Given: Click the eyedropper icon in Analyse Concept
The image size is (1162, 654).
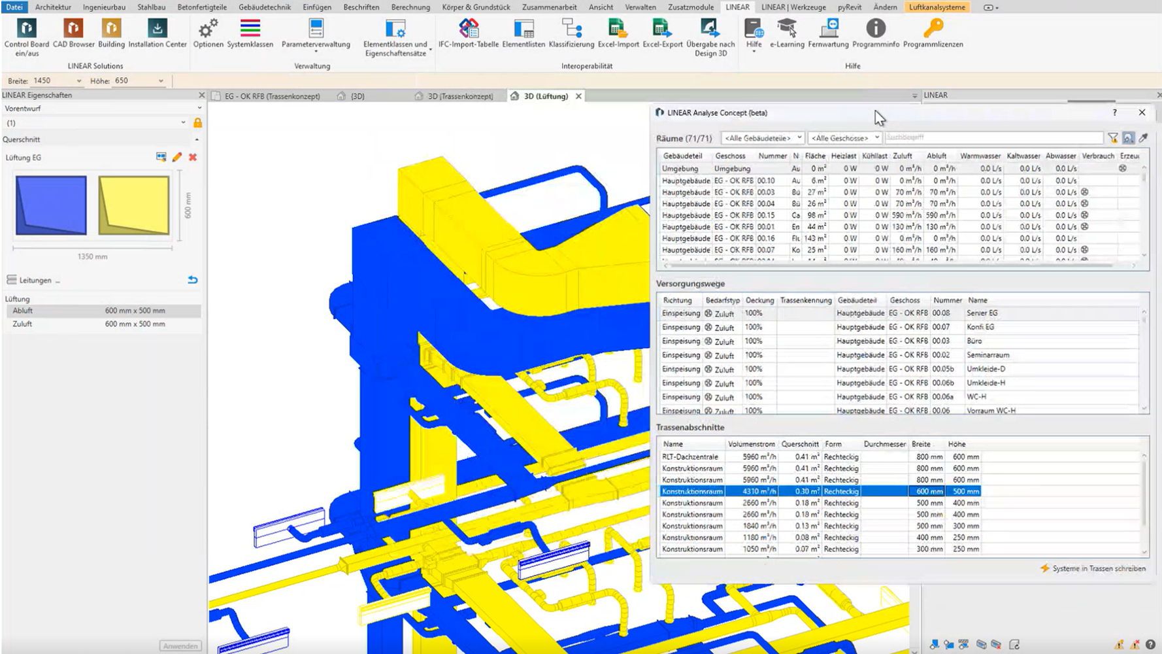Looking at the screenshot, I should coord(1143,138).
